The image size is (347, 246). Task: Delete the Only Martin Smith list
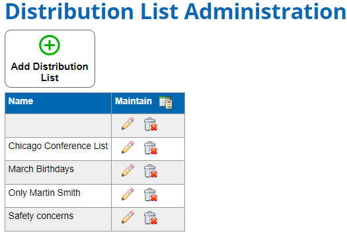(151, 195)
